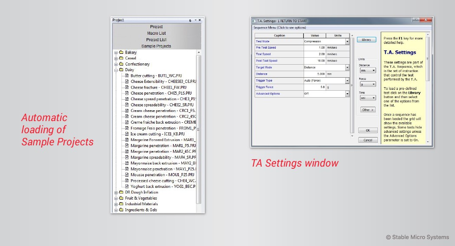Select Cheese spreadability - CHEE2_SR.PRJ

(162, 105)
